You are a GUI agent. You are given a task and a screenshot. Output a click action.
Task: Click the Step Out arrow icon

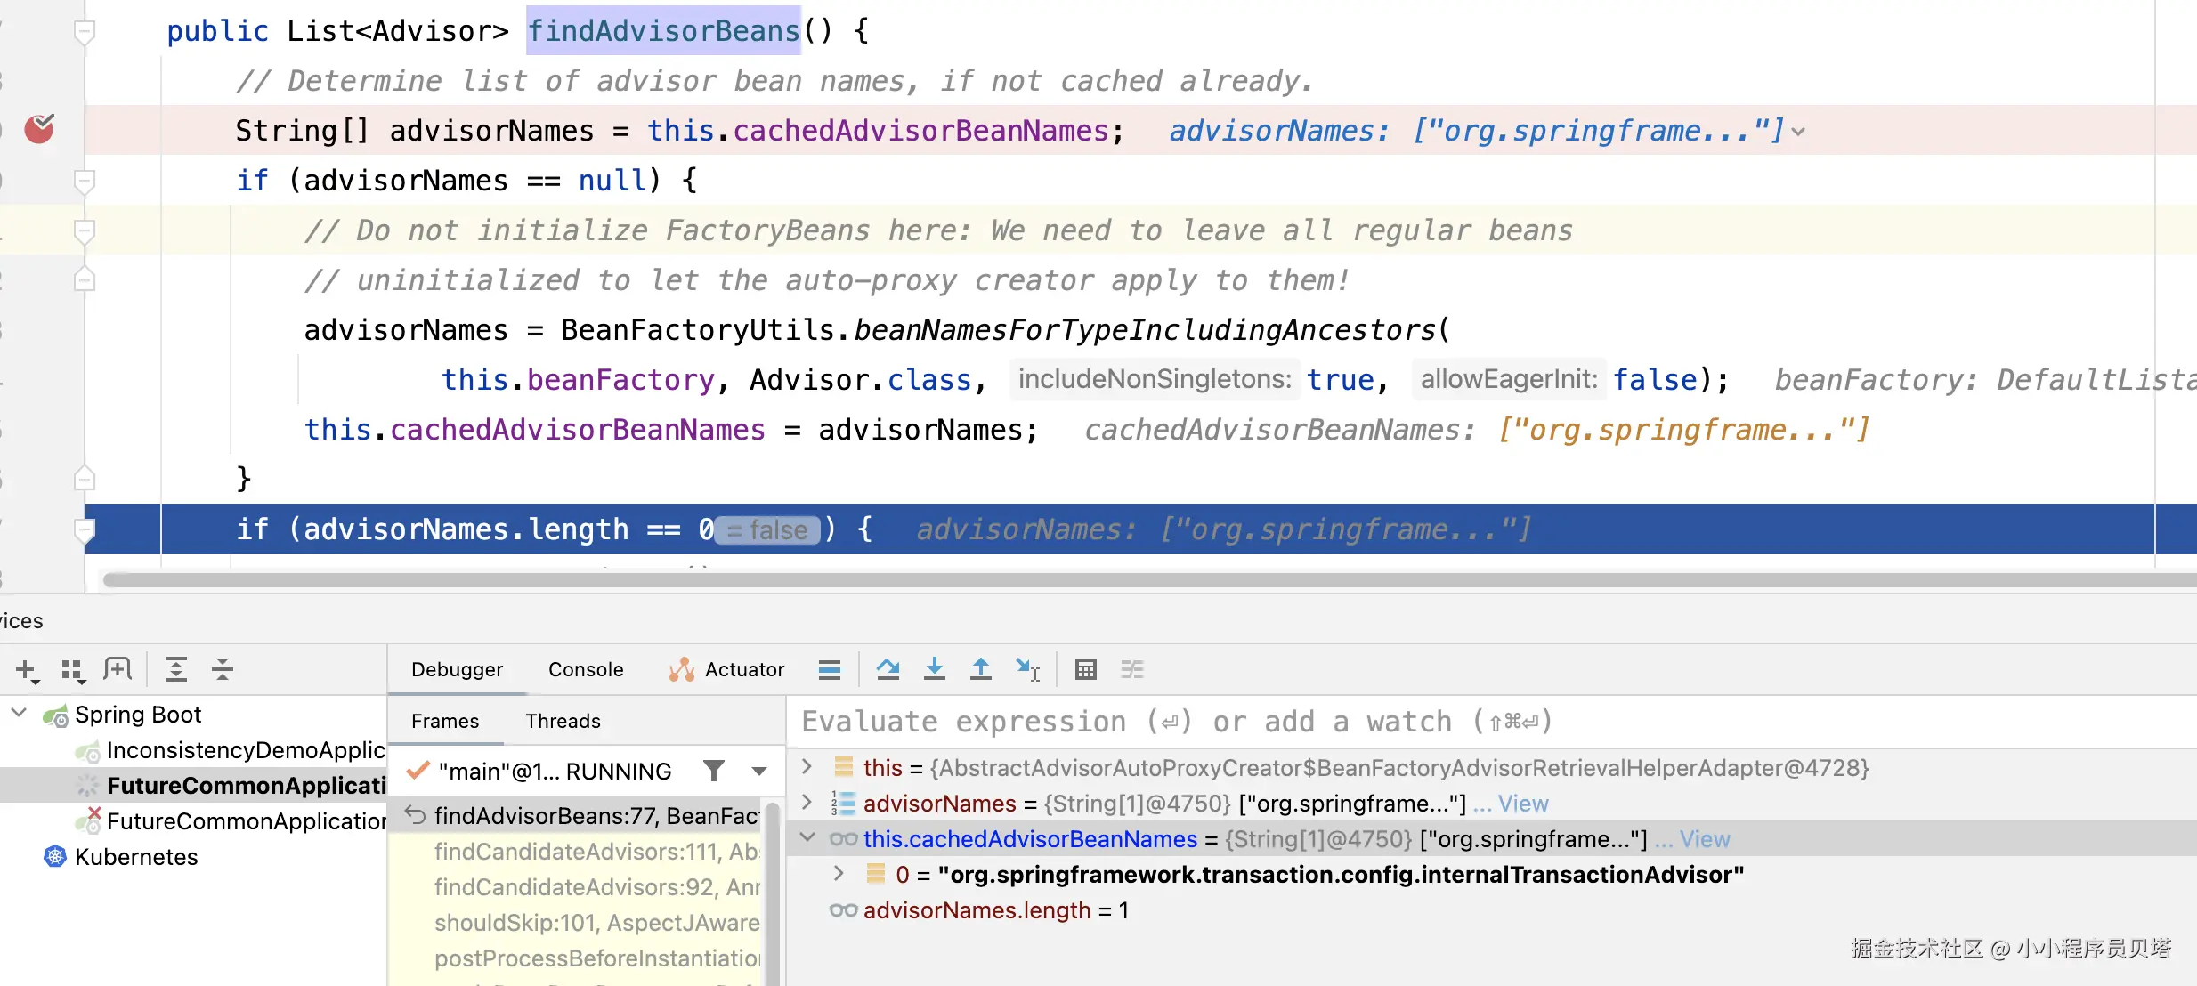980,669
